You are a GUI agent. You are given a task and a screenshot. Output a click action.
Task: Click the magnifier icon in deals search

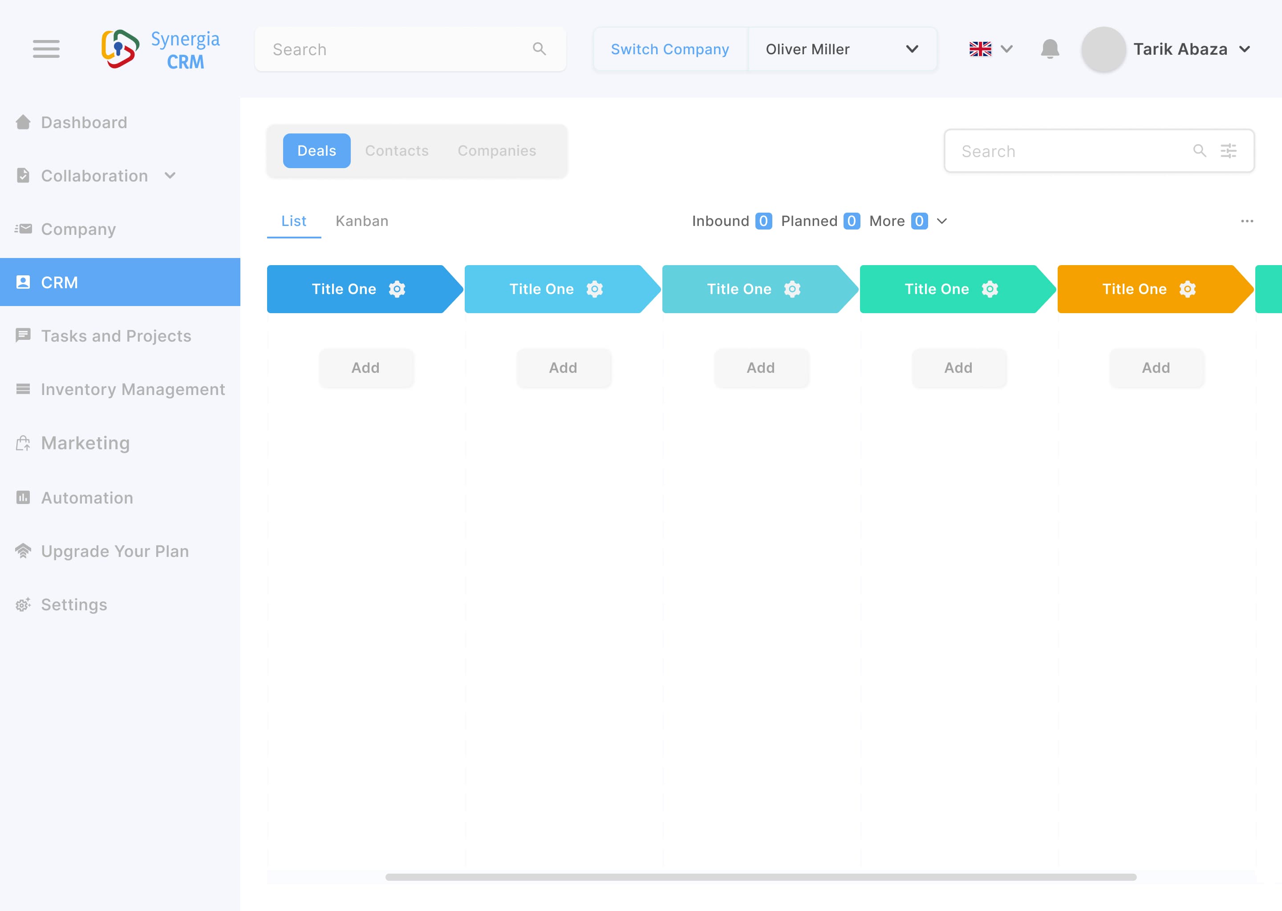1200,150
